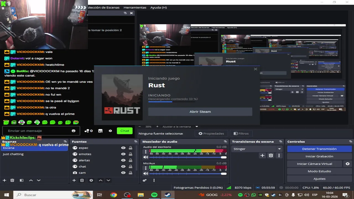Hide the espec source
Screen dimensions: 354x199
coord(123,148)
